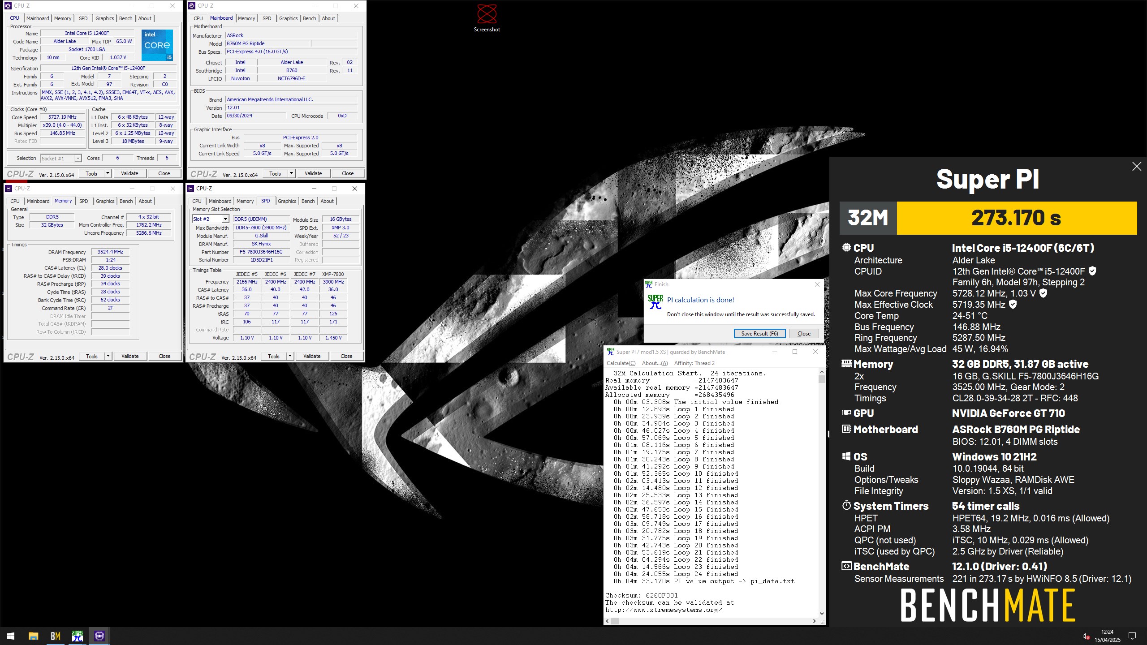Expand the Slot #2 memory slot dropdown
Screen dimensions: 1147x645
pyautogui.click(x=225, y=219)
